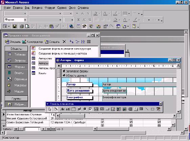Open More Controls hammer icon in toolbox
190x141 pixels.
(x=158, y=109)
